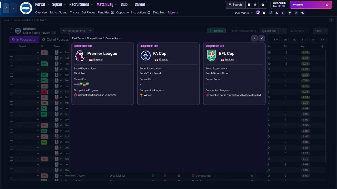The width and height of the screenshot is (337, 189).
Task: Open the Picked dropdown in the Ask row
Action: (x=28, y=142)
